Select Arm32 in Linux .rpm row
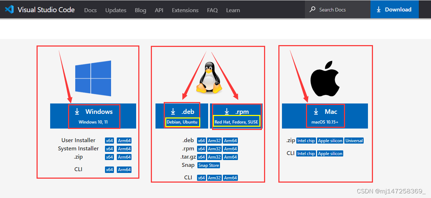Viewport: 431px width, 198px height. point(214,149)
